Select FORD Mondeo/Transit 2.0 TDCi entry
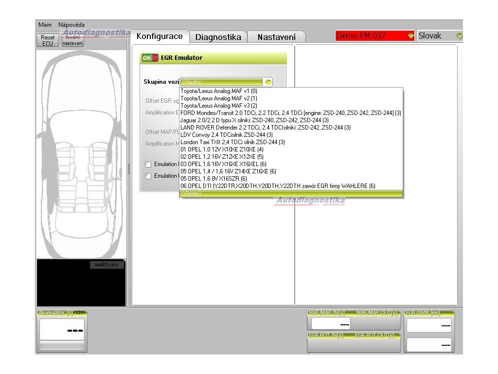 pos(290,113)
